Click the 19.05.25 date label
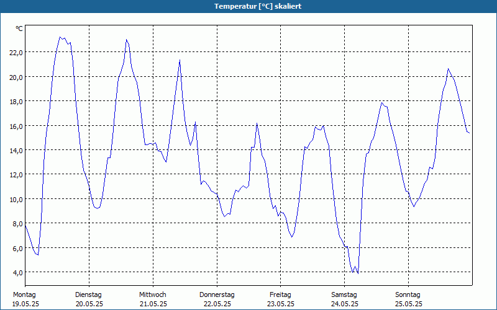Viewport: 497px width, 310px height. point(25,304)
